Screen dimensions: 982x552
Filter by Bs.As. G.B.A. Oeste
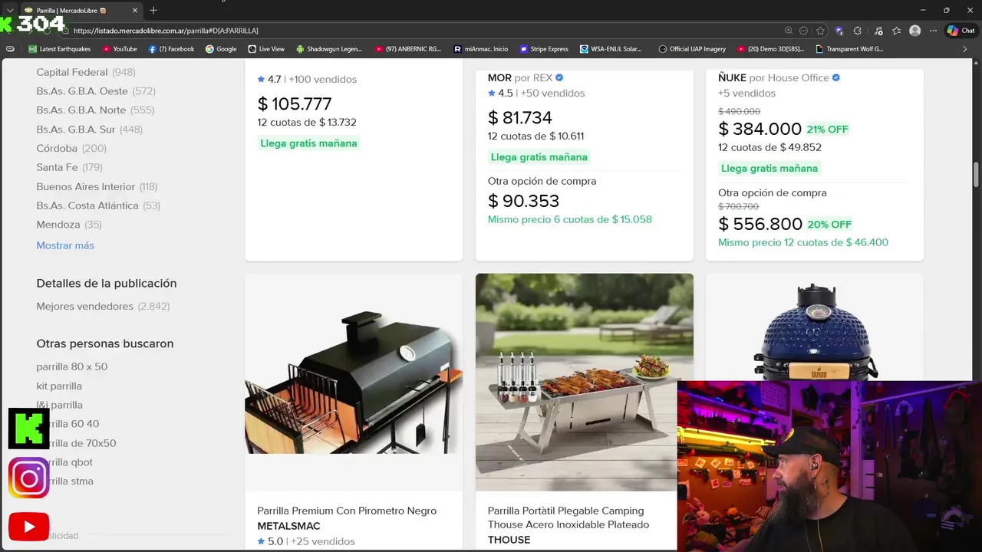pyautogui.click(x=96, y=91)
